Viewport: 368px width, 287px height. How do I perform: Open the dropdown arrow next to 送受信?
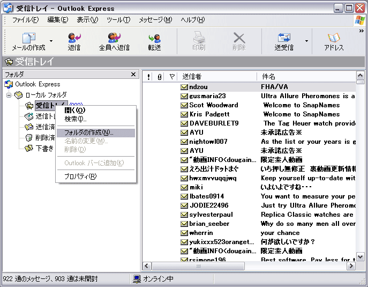click(x=306, y=41)
